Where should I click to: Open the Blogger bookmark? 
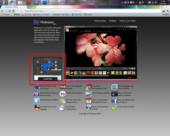5,15
